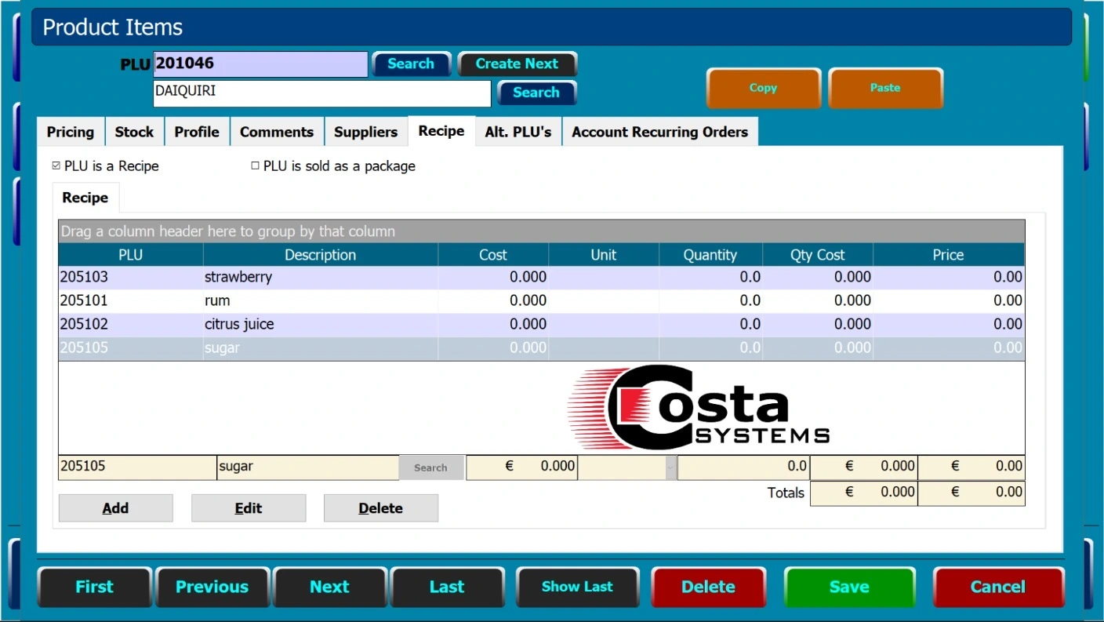Click the Create Next button
This screenshot has height=622, width=1104.
(517, 64)
